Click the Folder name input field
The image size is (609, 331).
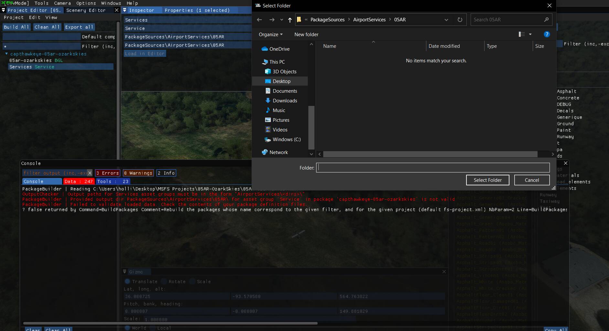[x=433, y=168]
